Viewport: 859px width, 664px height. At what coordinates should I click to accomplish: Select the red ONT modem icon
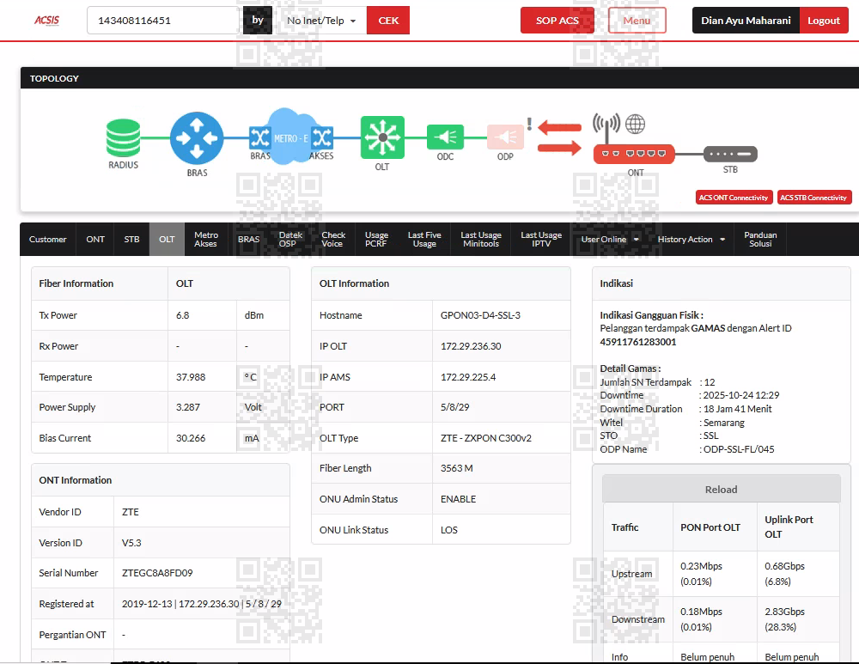[635, 154]
